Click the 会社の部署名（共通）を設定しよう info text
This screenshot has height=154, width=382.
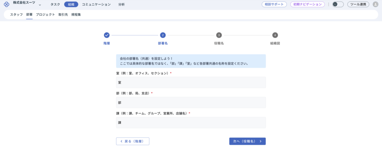146,59
